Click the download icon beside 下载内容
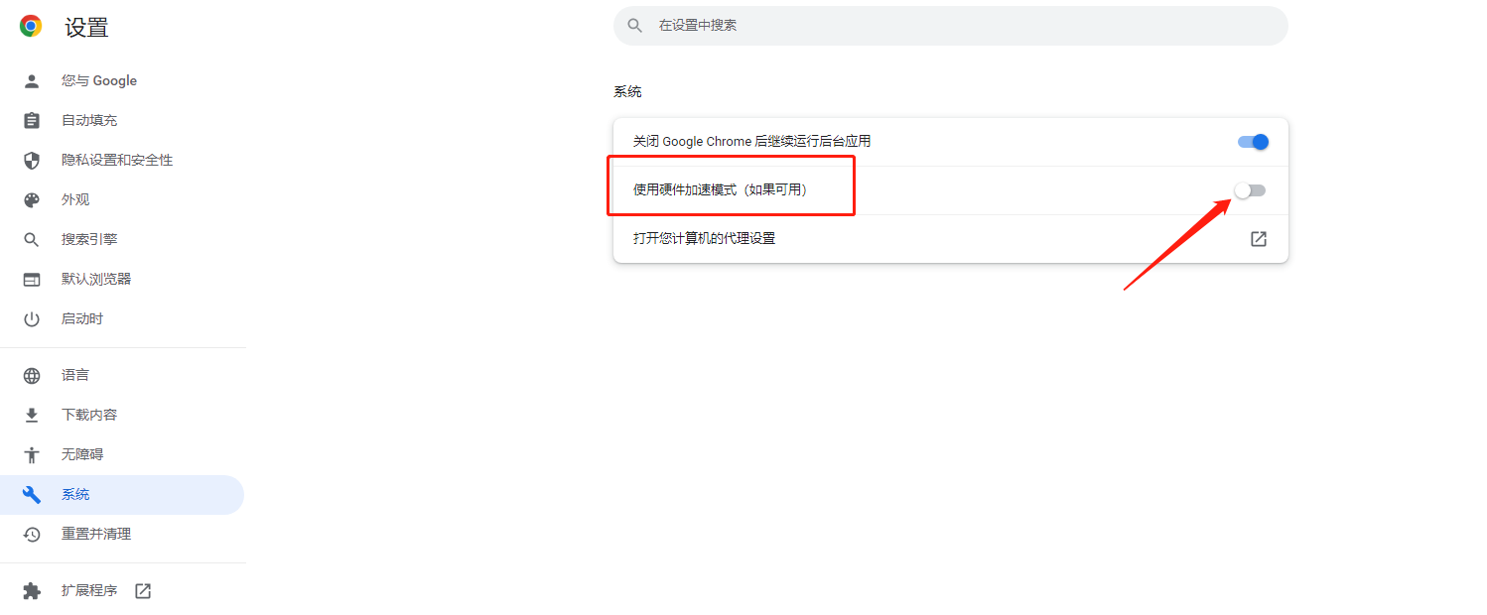This screenshot has height=615, width=1487. (32, 415)
